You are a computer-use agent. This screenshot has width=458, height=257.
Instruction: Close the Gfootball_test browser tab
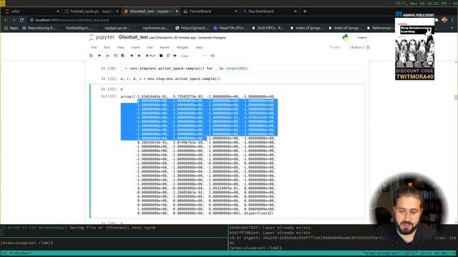coord(177,11)
